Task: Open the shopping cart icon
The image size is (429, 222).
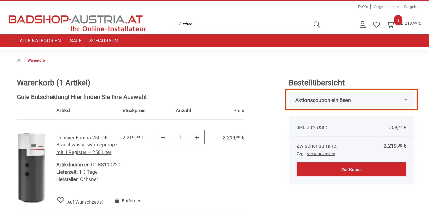Action: coord(391,25)
